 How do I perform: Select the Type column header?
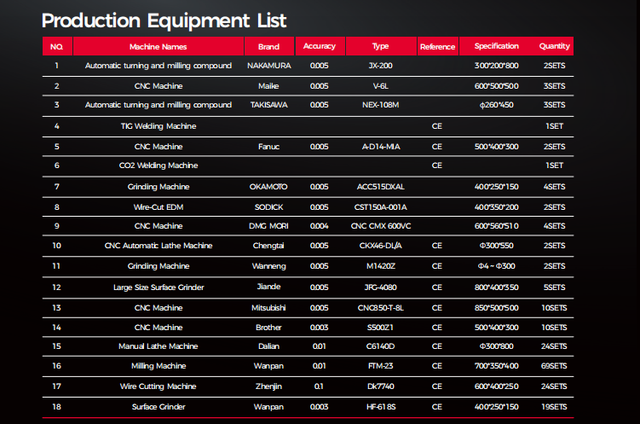tap(380, 46)
